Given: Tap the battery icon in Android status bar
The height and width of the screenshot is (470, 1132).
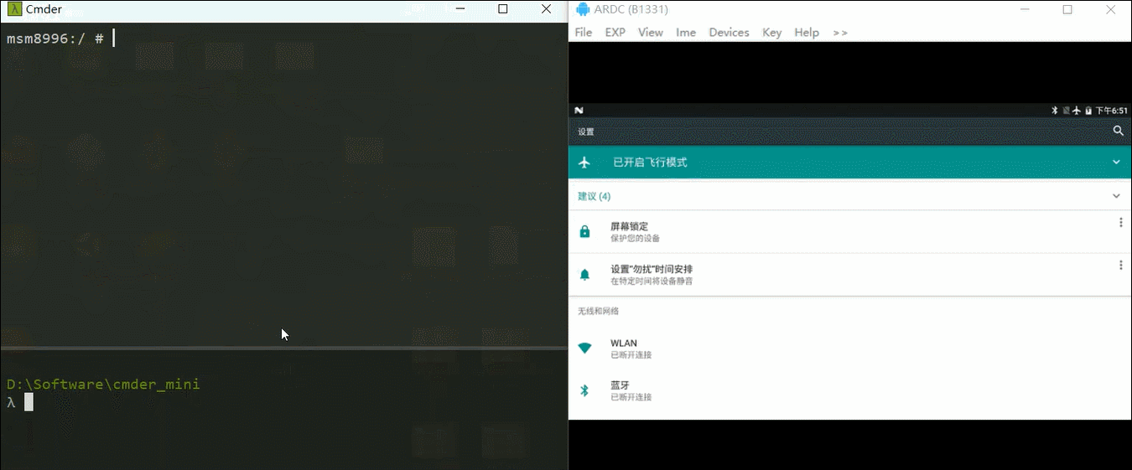Looking at the screenshot, I should (x=1088, y=110).
